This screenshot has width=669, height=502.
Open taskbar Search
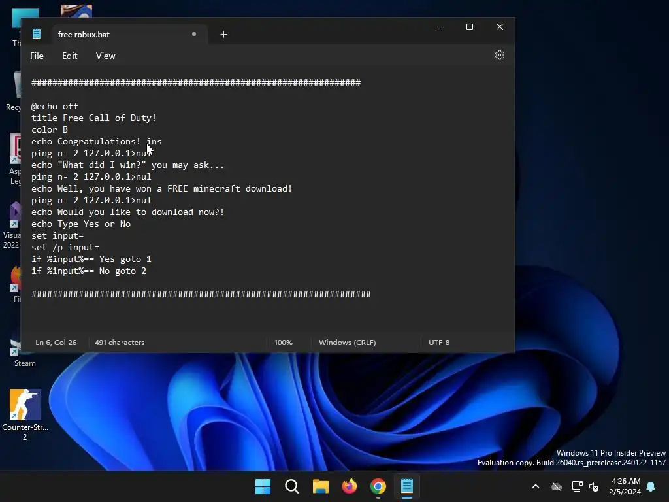[x=292, y=486]
